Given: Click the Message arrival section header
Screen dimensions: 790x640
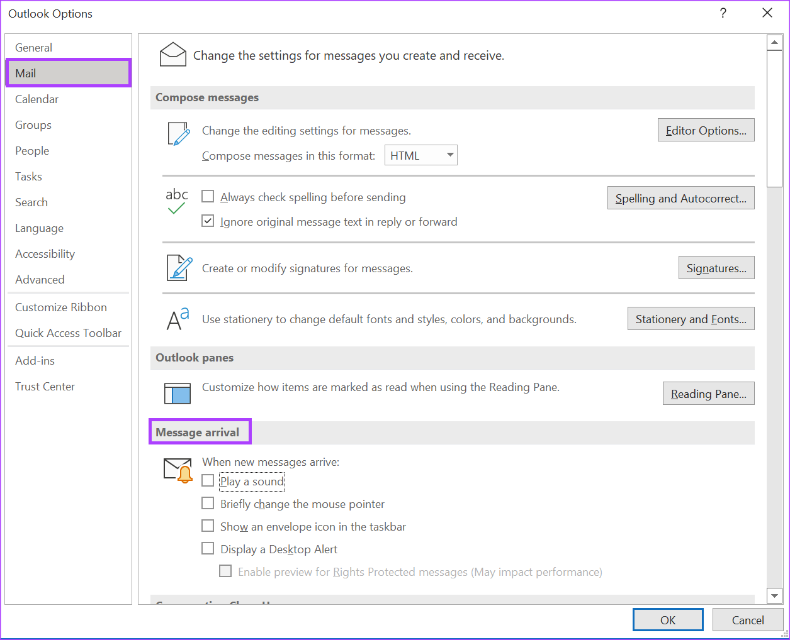Looking at the screenshot, I should [452, 433].
